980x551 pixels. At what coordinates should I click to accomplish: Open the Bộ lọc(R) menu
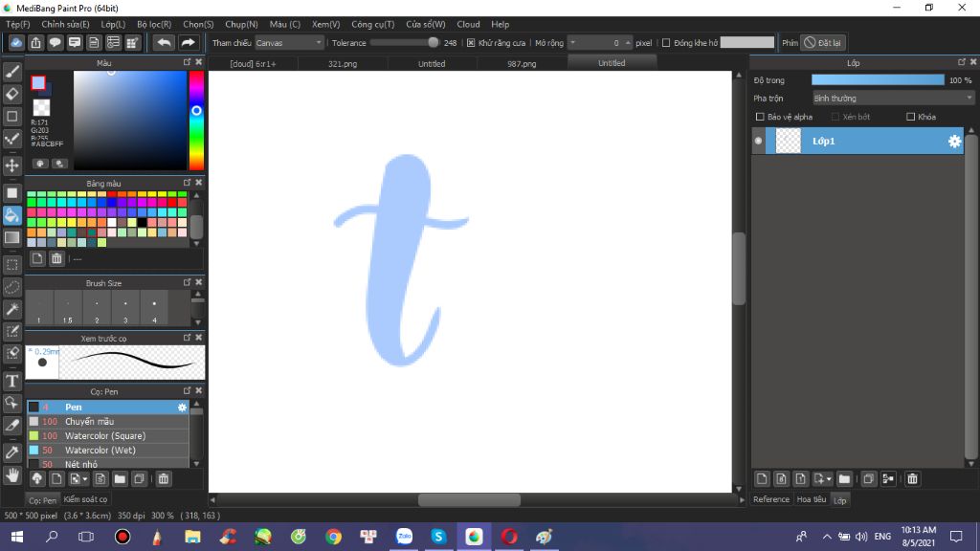coord(154,24)
